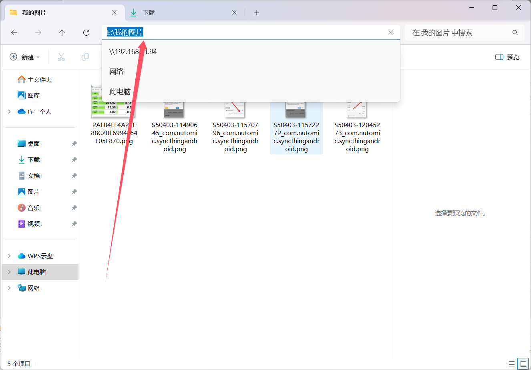Open 图库 gallery in the sidebar

point(34,95)
